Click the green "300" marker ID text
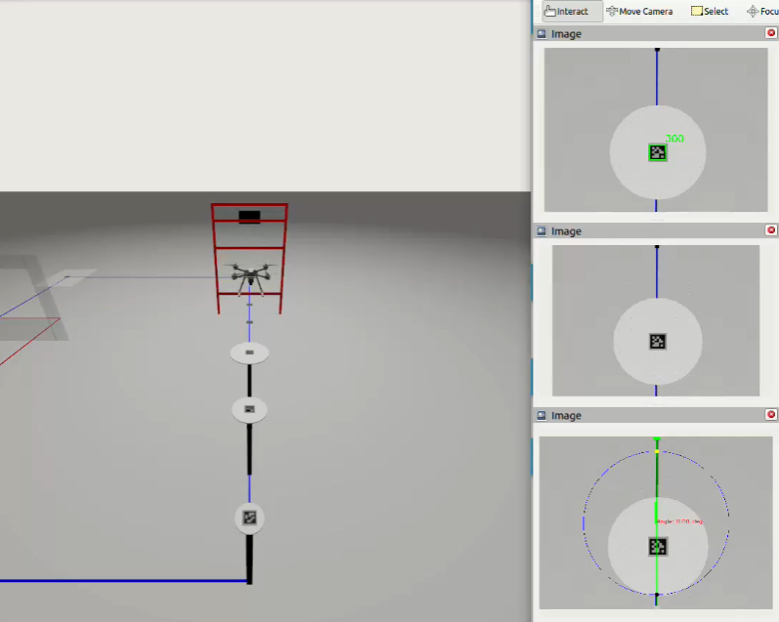Screen dimensions: 779x622 tap(674, 139)
